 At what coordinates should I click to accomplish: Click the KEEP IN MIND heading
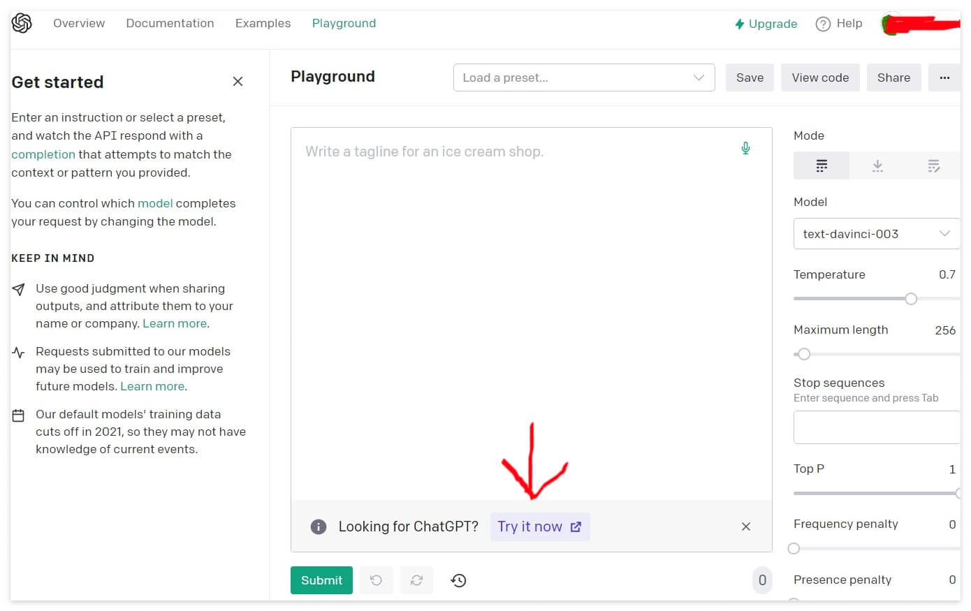pos(53,258)
